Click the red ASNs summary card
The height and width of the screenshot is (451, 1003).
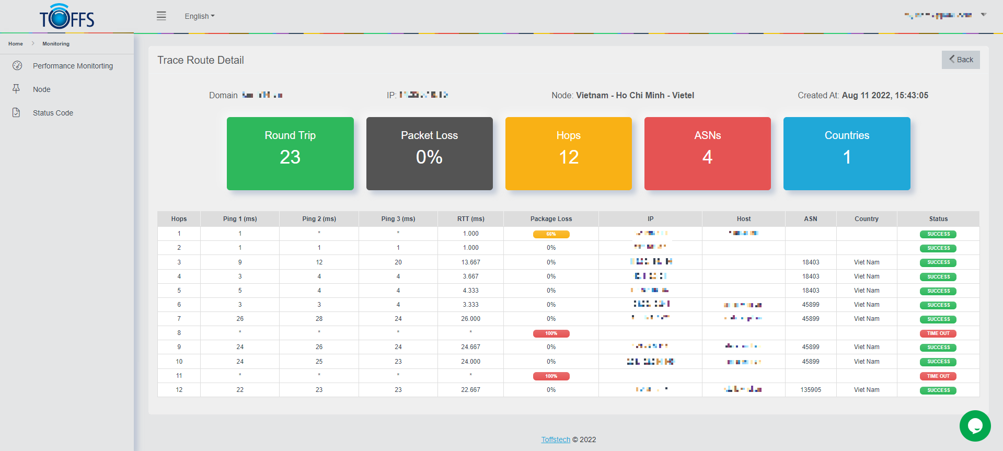pos(707,154)
